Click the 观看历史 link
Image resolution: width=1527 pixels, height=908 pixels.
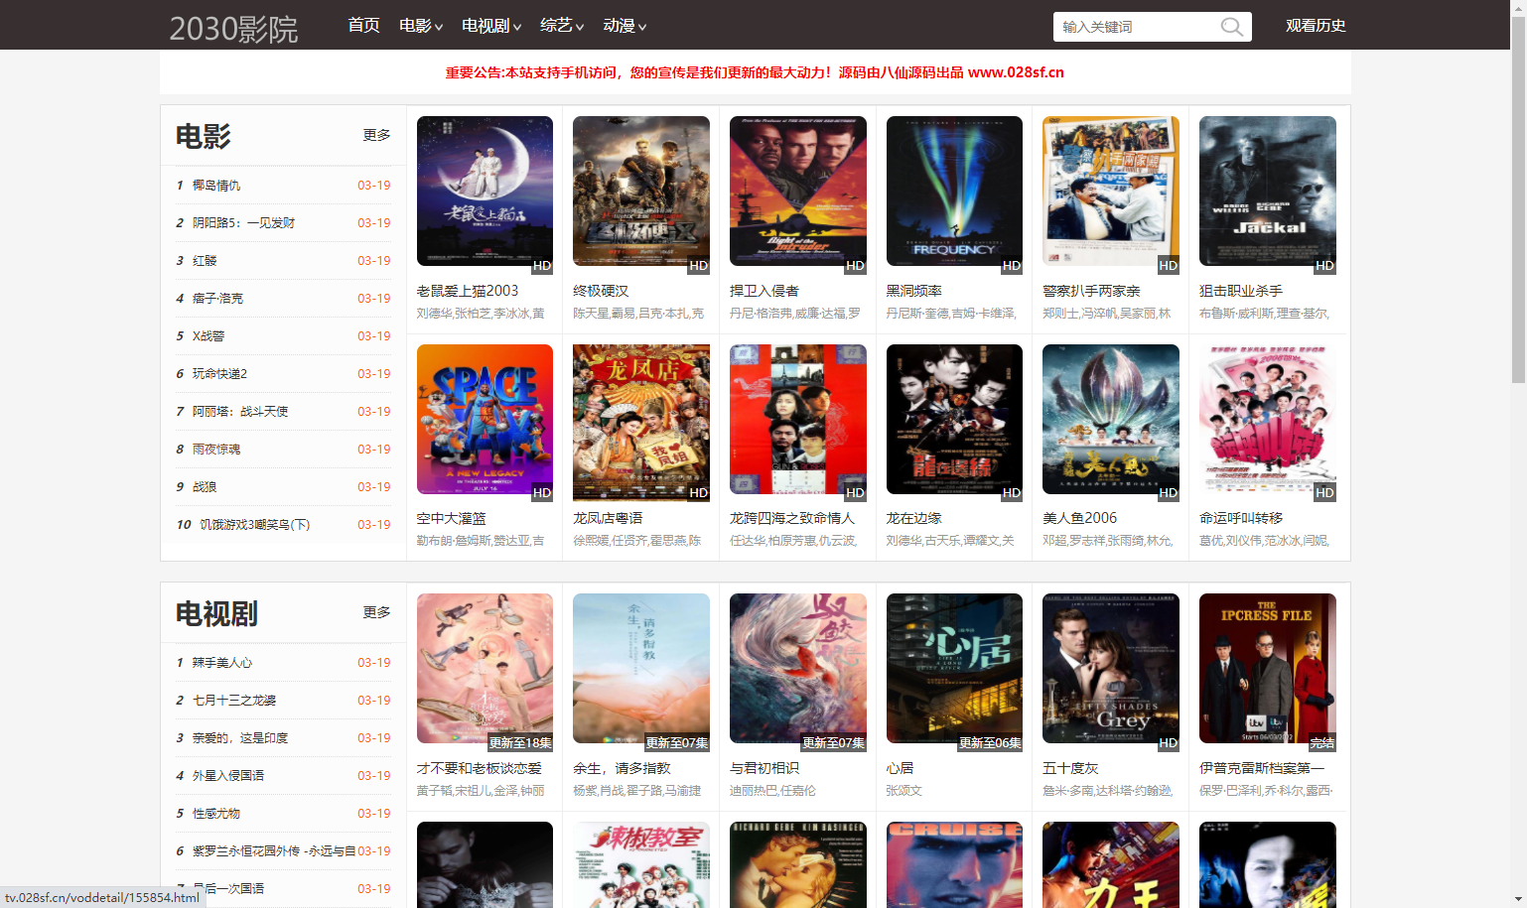coord(1316,26)
